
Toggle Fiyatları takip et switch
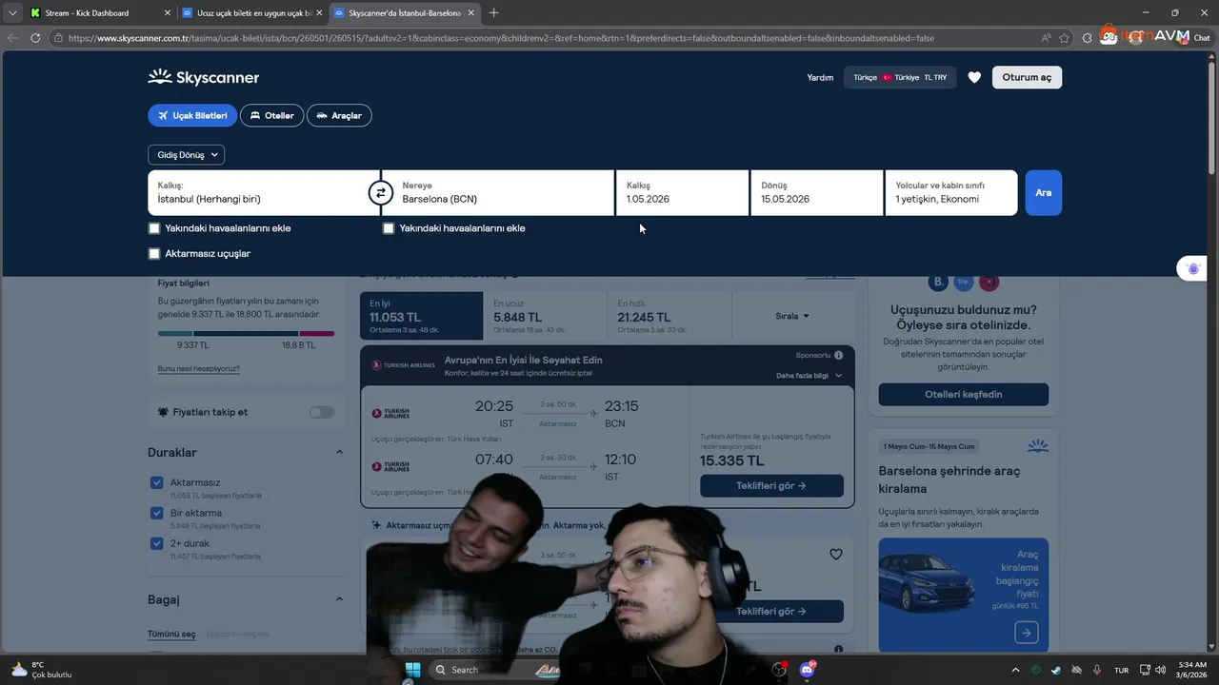[x=322, y=412]
